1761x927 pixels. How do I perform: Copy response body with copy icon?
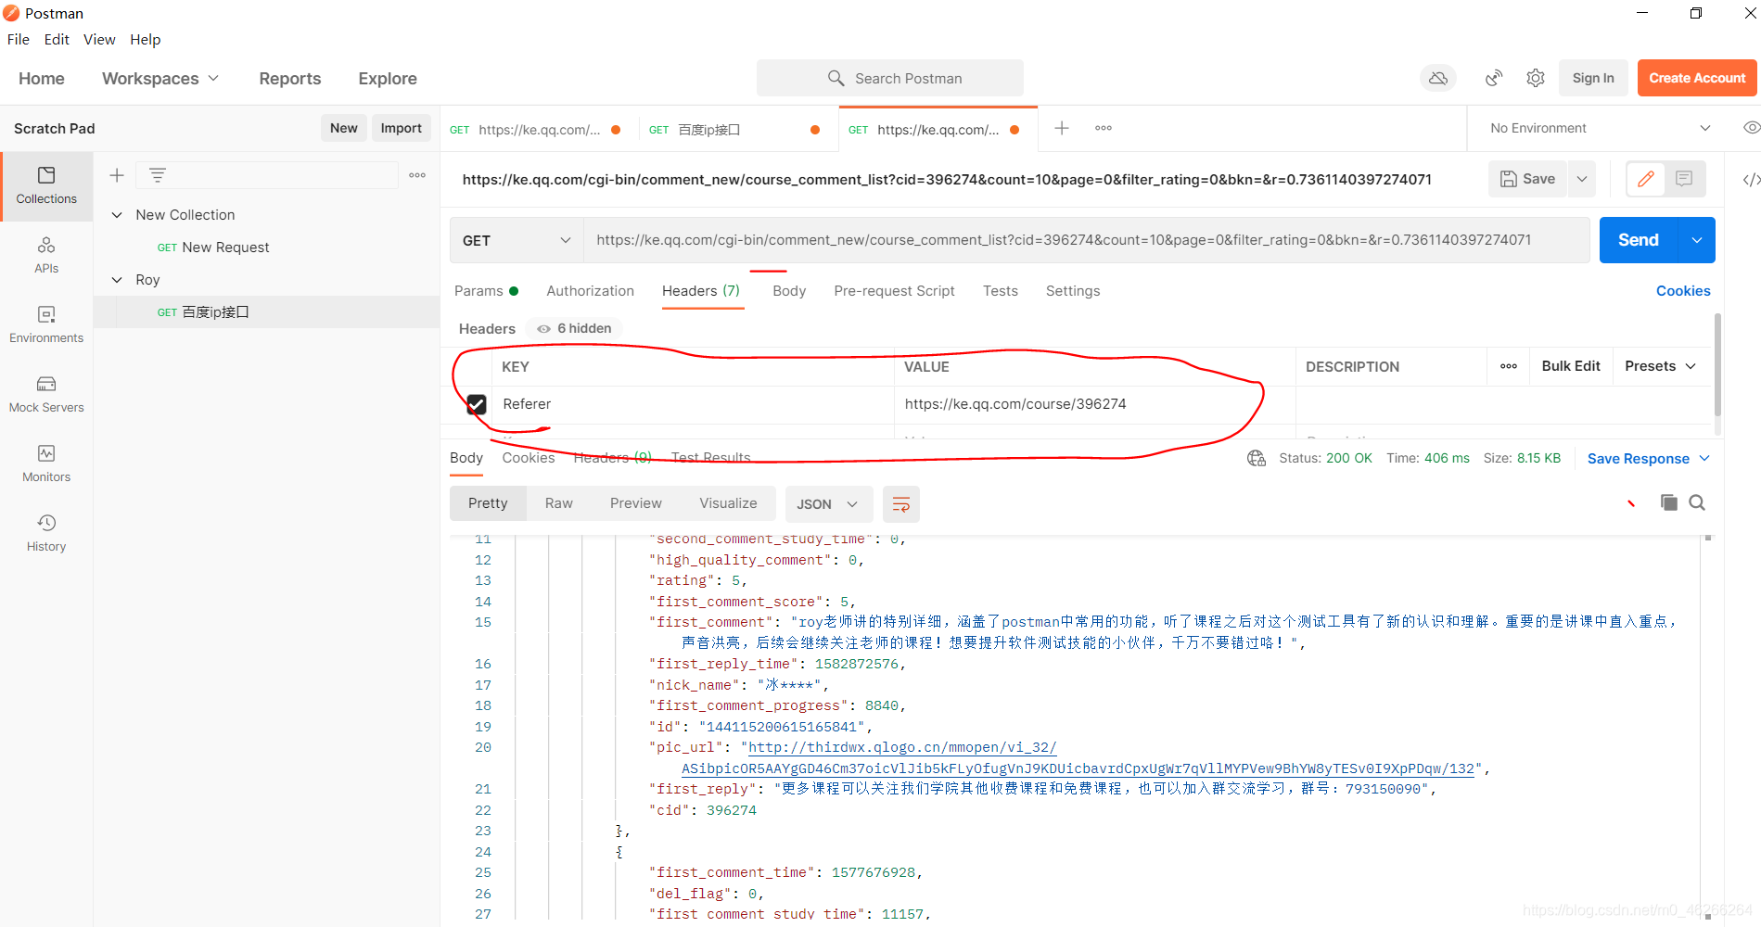(1669, 502)
